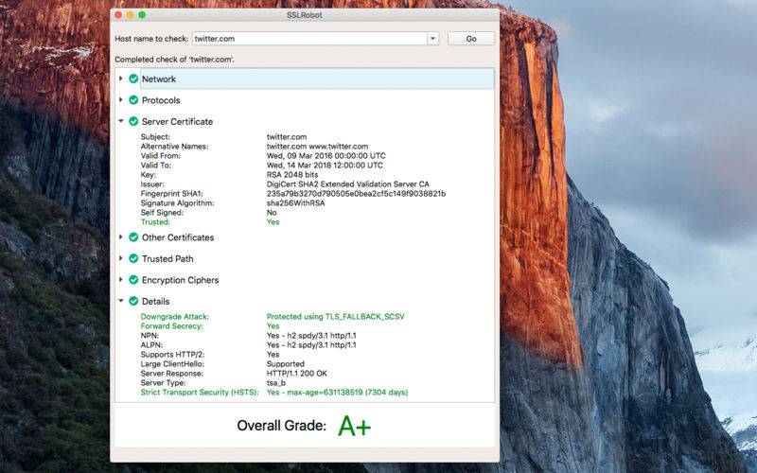The image size is (757, 473).
Task: Select the Server Certificate heading
Action: tap(177, 121)
